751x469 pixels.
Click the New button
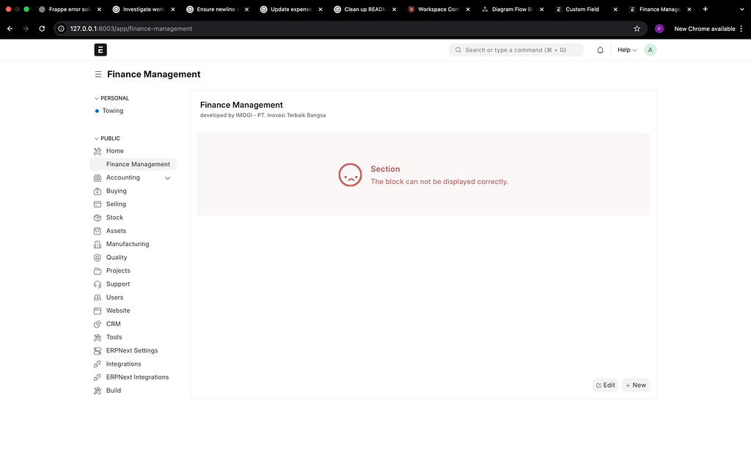[x=635, y=385]
